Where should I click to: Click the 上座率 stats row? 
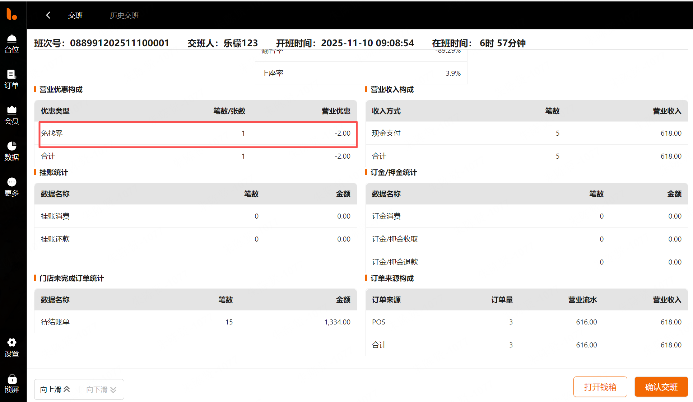coord(361,73)
